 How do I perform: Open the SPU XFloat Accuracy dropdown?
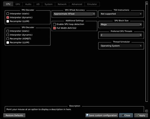tap(74, 14)
